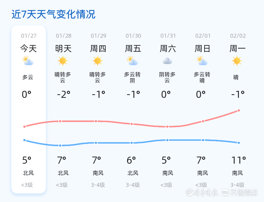Image resolution: width=264 pixels, height=202 pixels.
Task: Click the overcast cloud icon for 周六
Action: (167, 61)
